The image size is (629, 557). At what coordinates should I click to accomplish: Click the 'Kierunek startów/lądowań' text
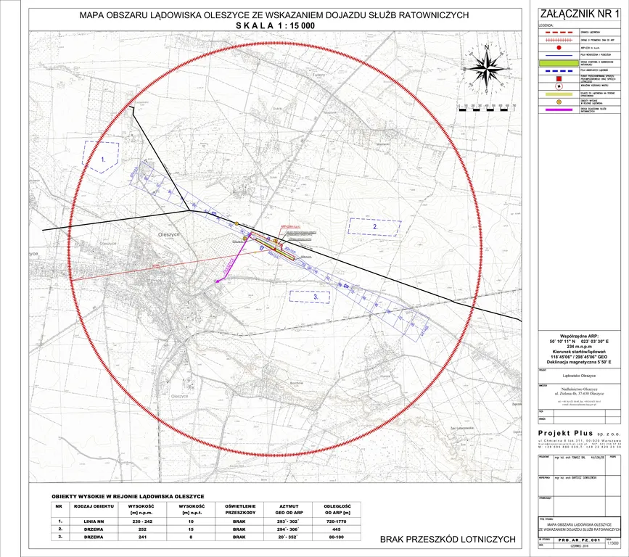(x=579, y=351)
